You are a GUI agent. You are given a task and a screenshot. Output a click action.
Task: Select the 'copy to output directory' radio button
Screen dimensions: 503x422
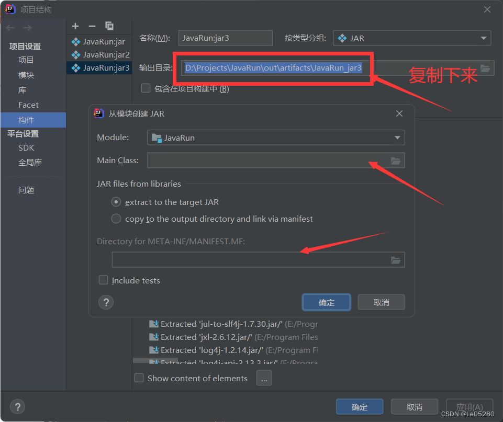point(116,219)
